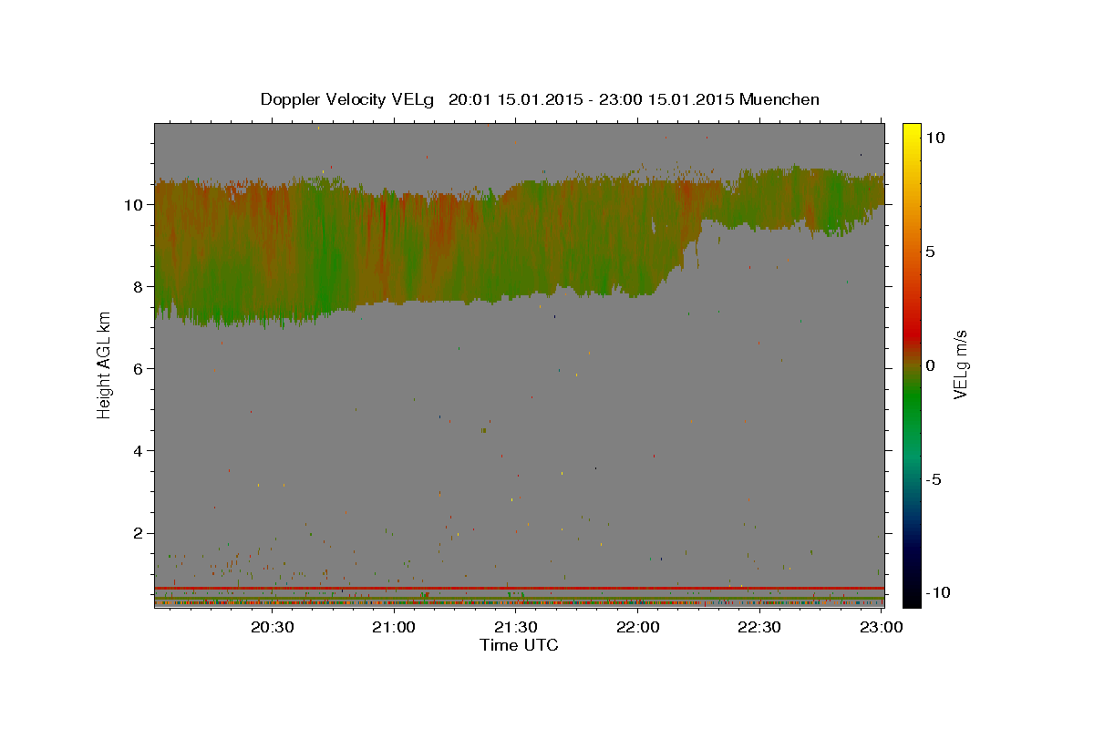Click the height tick label 4

139,451
